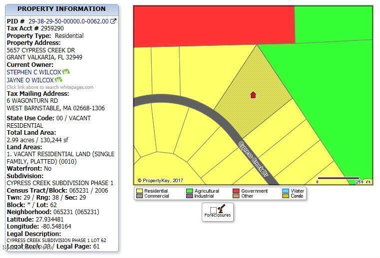
Task: Click the red house marker on map
Action: [x=253, y=95]
